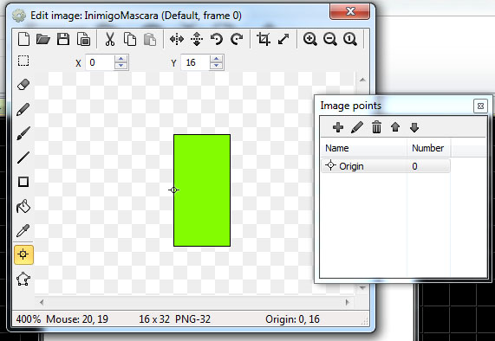The height and width of the screenshot is (341, 495).
Task: Click the green rectangle on canvas
Action: (202, 190)
